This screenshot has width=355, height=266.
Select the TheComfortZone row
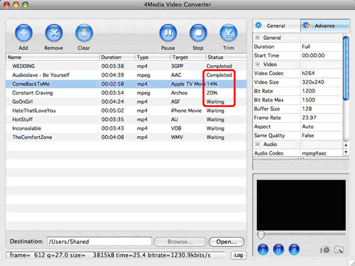click(126, 137)
